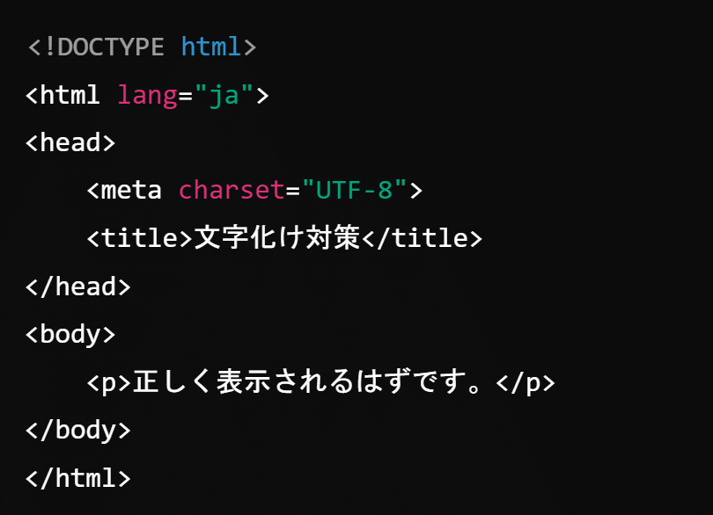The height and width of the screenshot is (515, 713).
Task: Click the closing title tag
Action: [422, 237]
